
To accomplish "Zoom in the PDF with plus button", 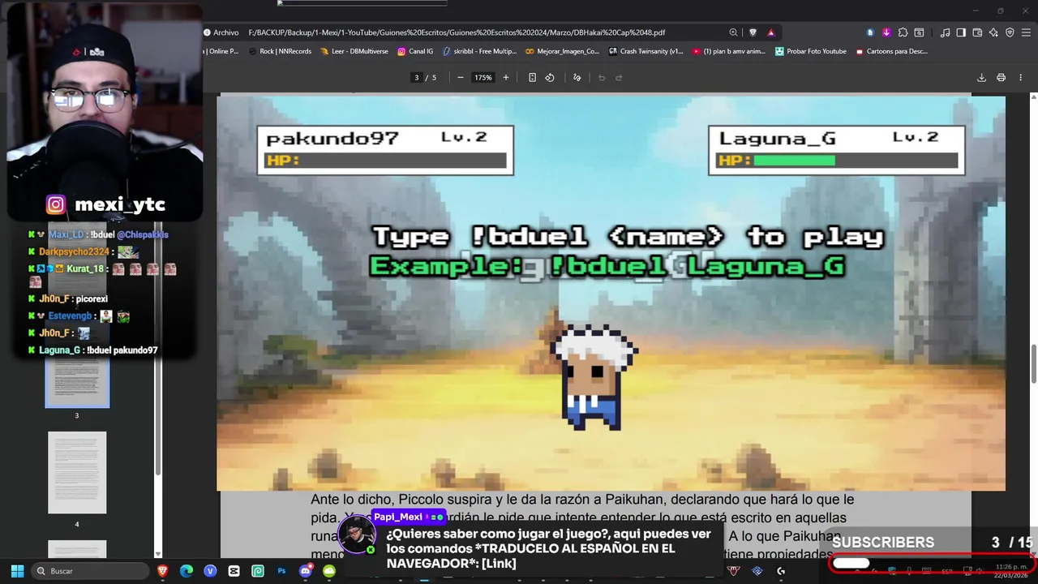I will tap(506, 78).
